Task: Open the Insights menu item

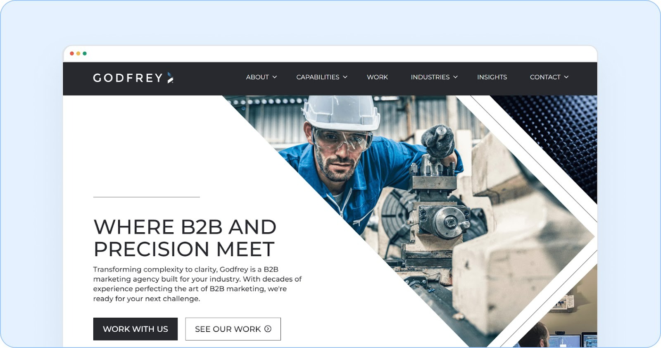Action: [492, 77]
